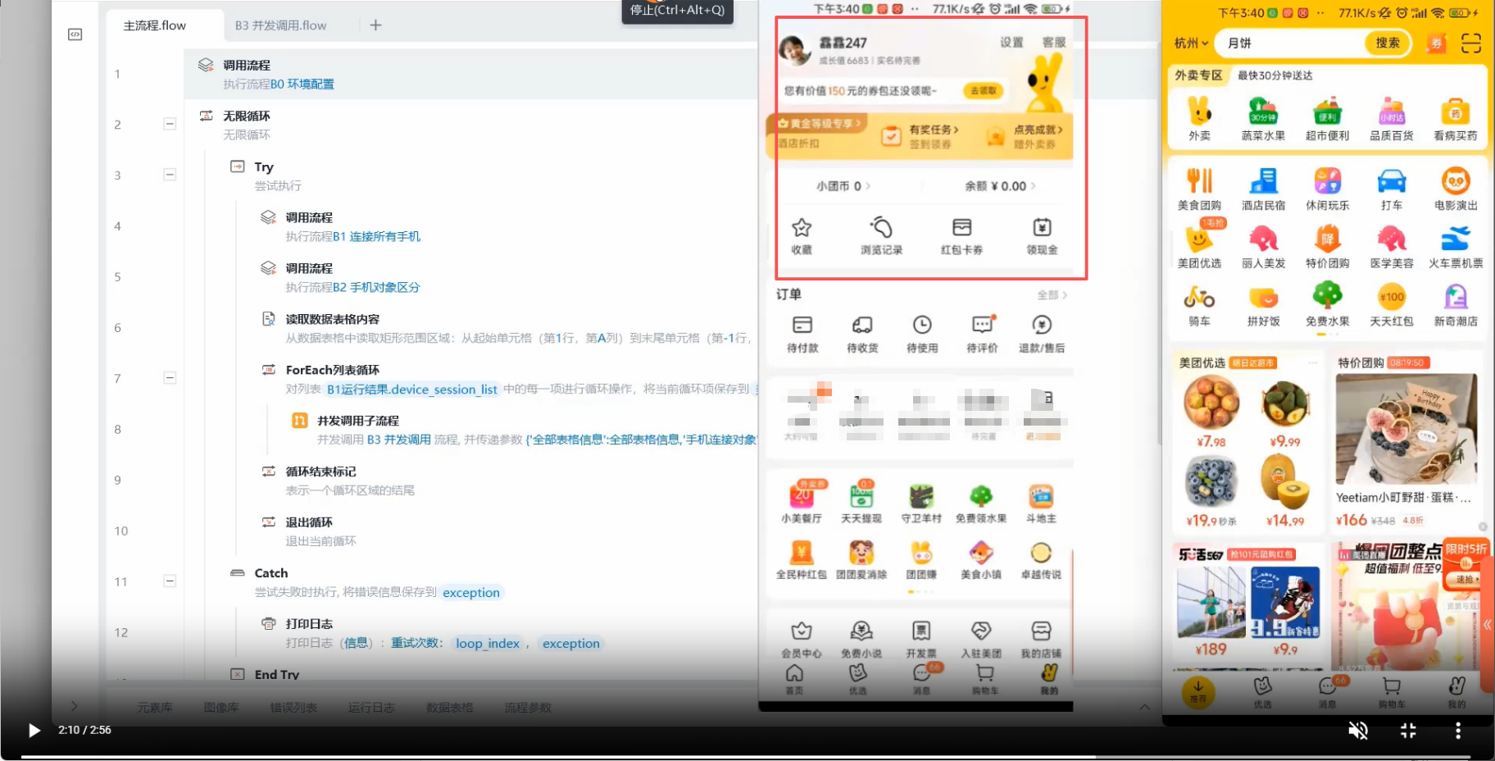The height and width of the screenshot is (761, 1495).
Task: Open the 超市便利 category icon
Action: pyautogui.click(x=1327, y=119)
